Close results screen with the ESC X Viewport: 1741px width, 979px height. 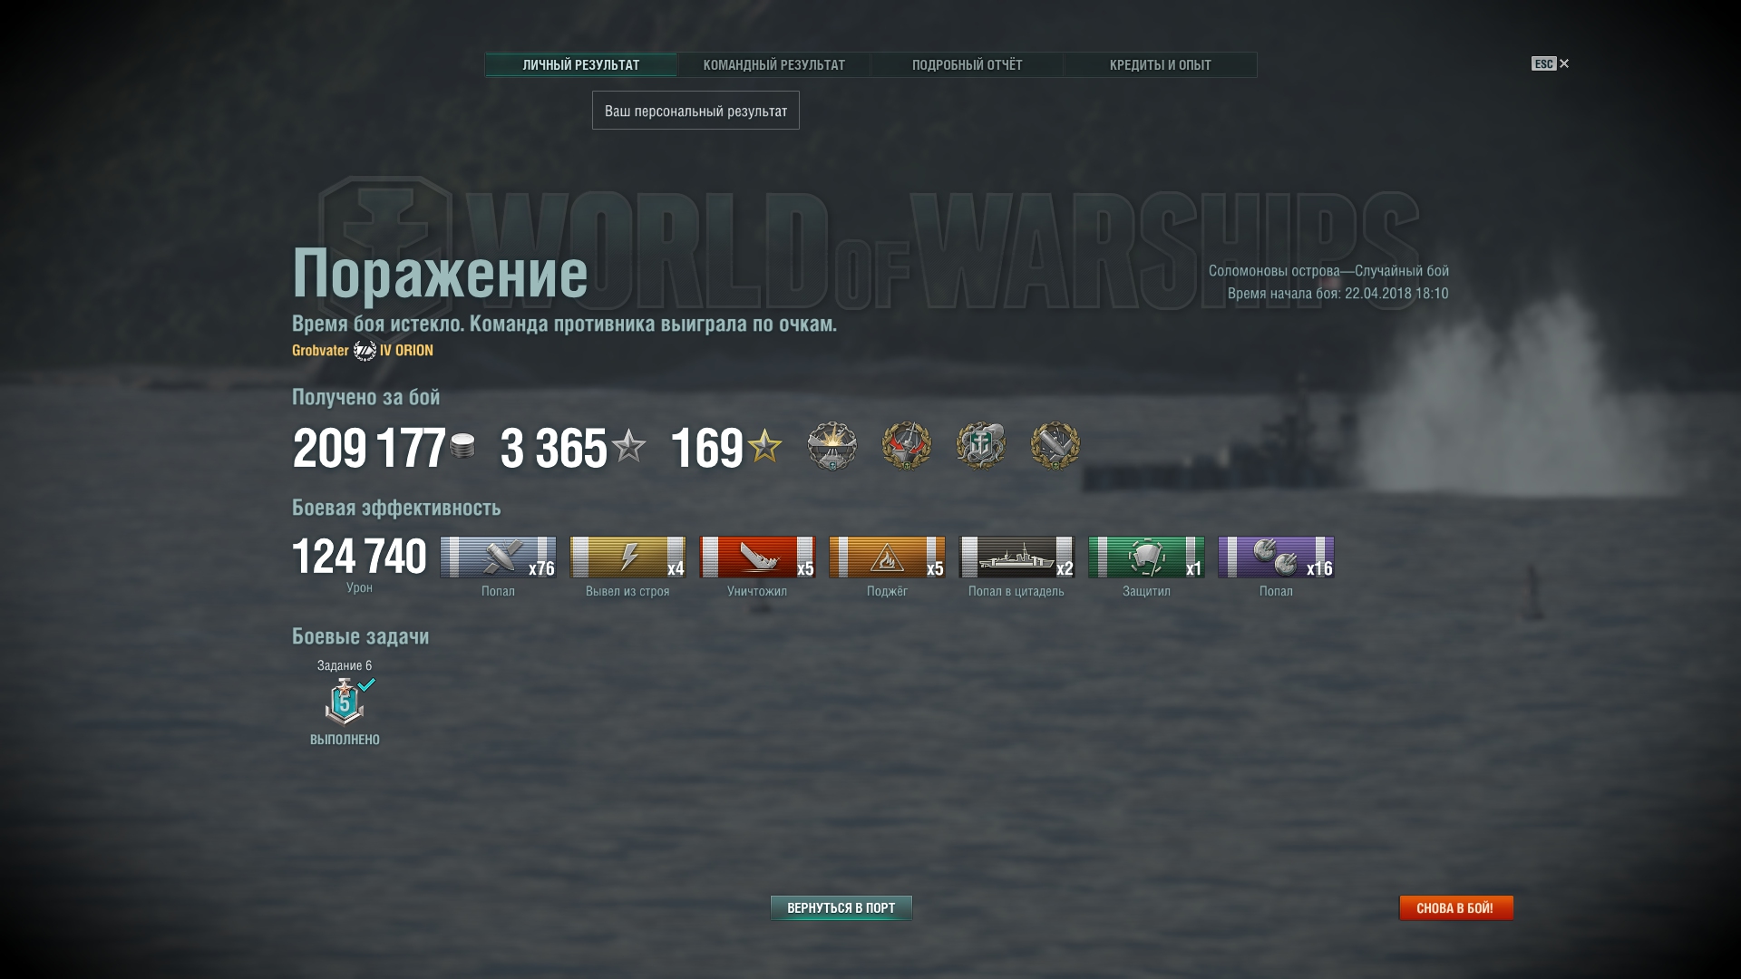(1551, 63)
